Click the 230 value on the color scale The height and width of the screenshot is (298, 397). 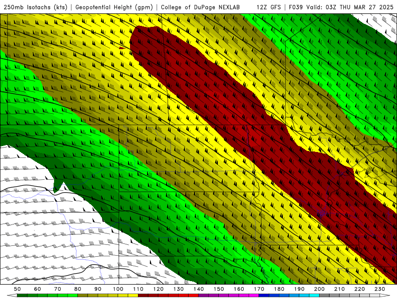[380, 289]
